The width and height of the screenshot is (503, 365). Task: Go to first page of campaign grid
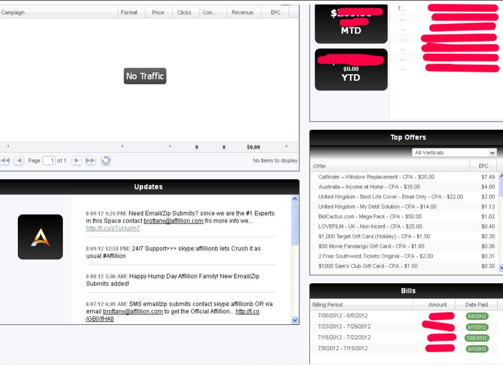(x=5, y=161)
